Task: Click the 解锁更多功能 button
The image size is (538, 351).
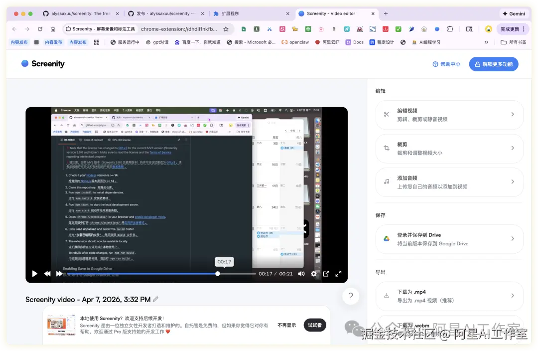Action: 494,64
